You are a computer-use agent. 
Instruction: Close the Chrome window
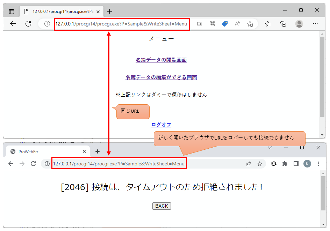pos(318,148)
